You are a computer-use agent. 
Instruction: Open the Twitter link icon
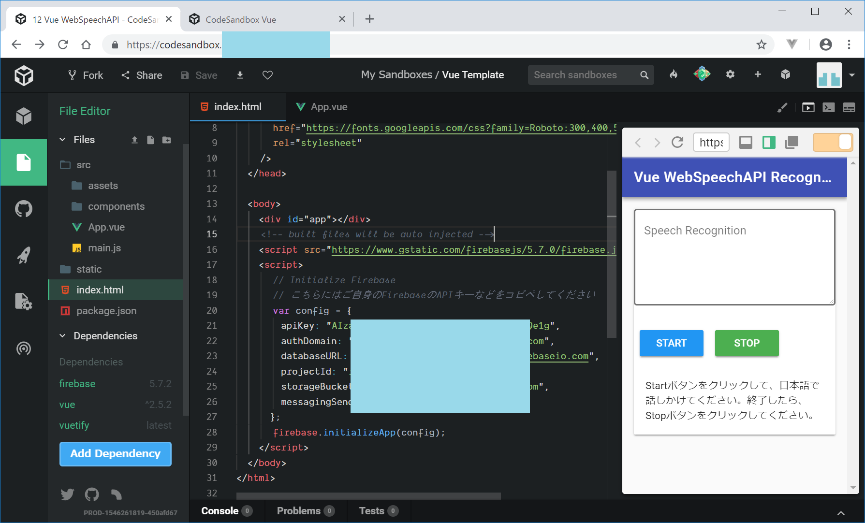point(67,494)
